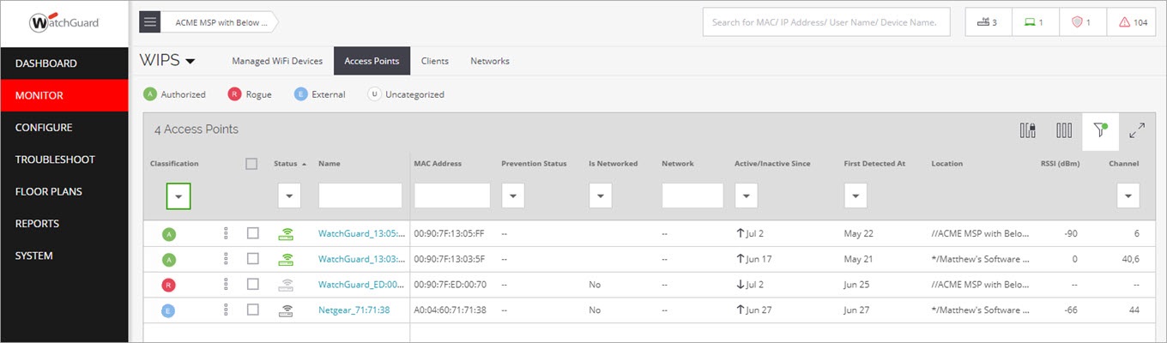Open row menu dots for WatchGuard_13:05
Viewport: 1167px width, 343px height.
(226, 233)
